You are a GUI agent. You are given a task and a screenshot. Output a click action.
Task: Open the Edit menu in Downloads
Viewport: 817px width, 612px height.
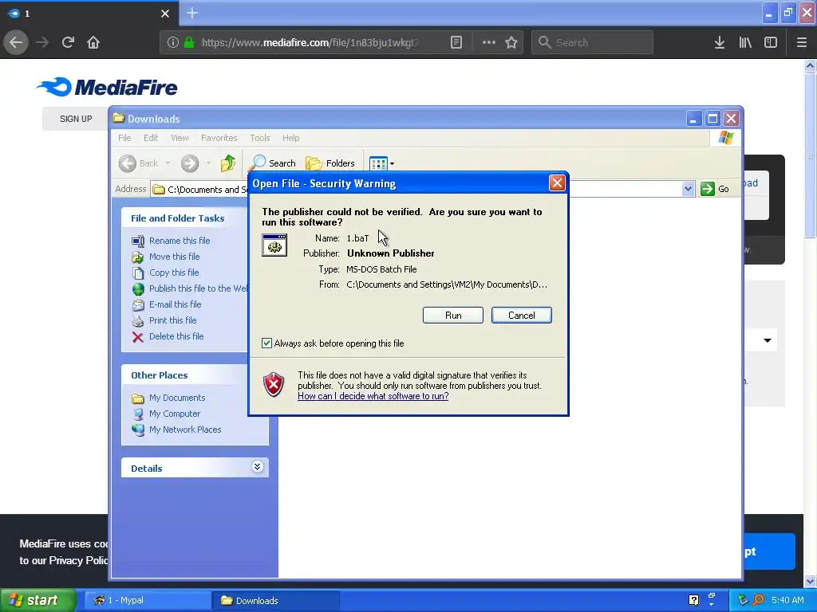point(151,138)
